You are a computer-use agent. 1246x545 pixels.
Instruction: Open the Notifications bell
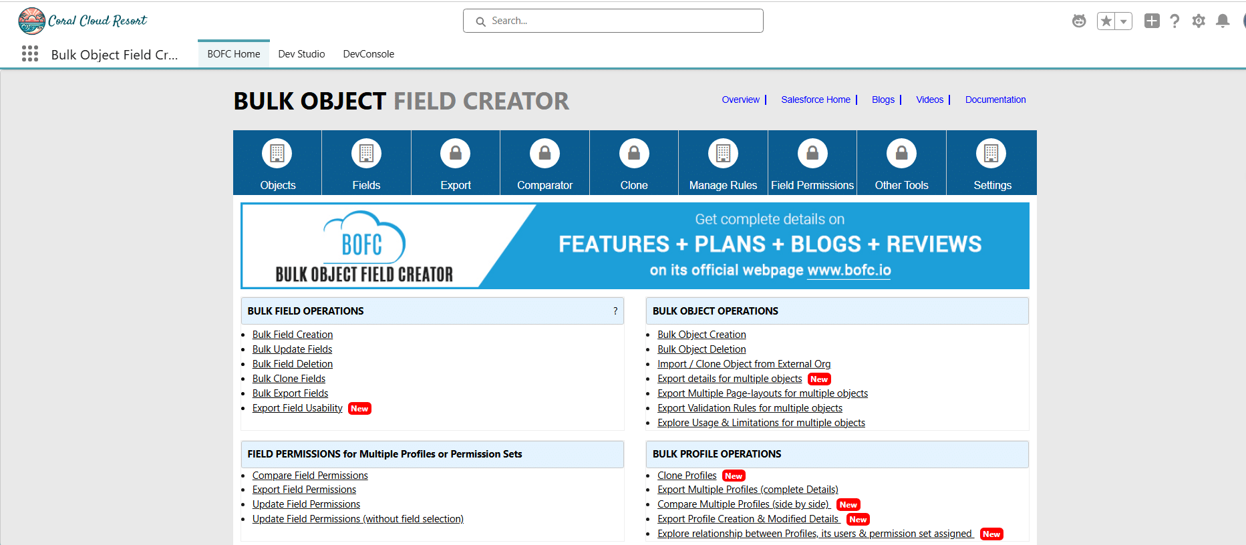click(x=1223, y=21)
